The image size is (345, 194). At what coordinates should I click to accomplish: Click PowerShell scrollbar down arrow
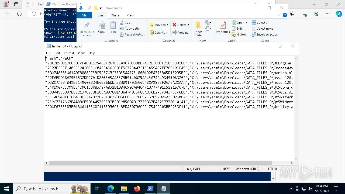click(x=273, y=179)
